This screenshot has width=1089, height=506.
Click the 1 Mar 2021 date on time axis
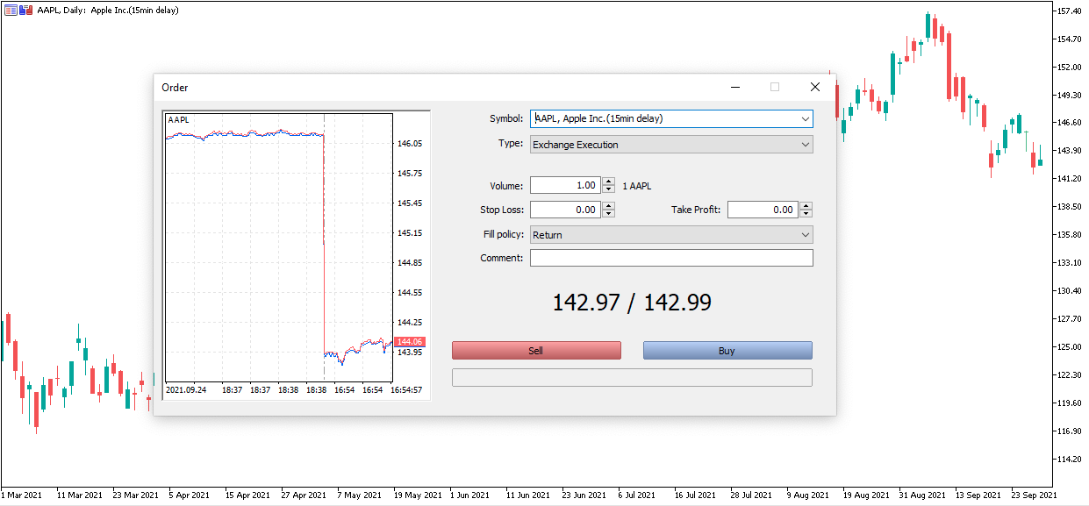click(x=21, y=495)
